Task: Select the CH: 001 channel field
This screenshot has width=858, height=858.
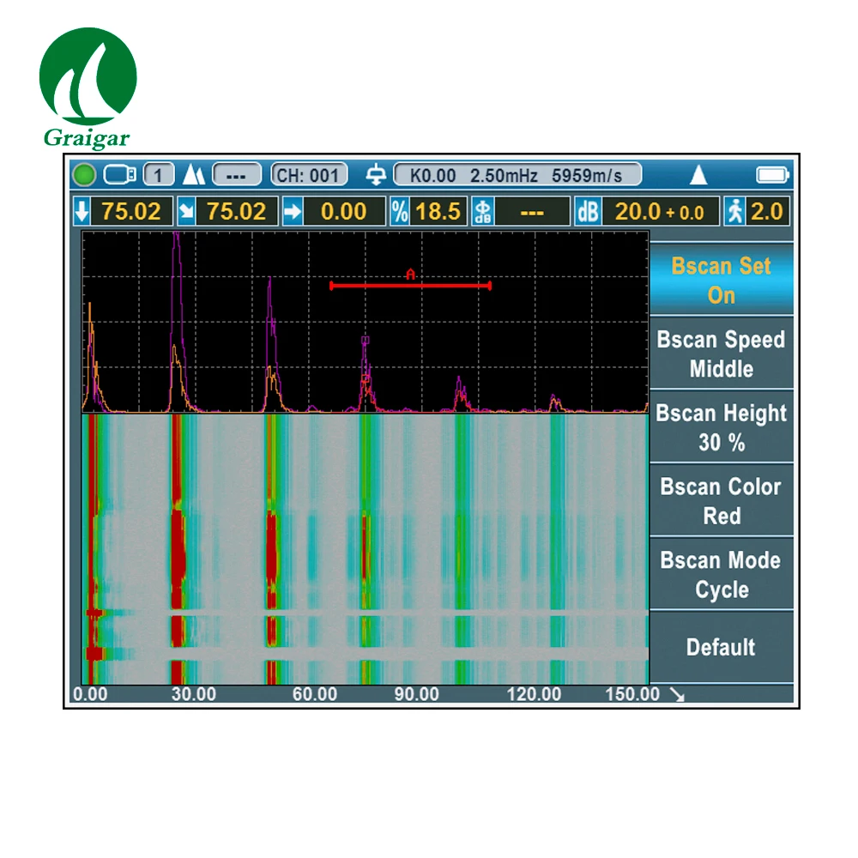Action: 309,175
